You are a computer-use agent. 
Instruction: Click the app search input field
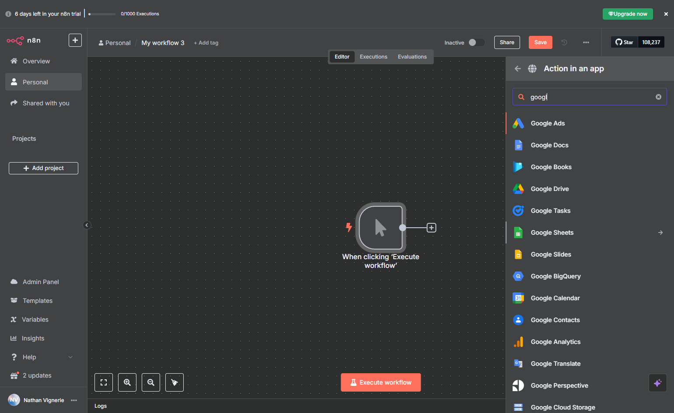pos(590,97)
